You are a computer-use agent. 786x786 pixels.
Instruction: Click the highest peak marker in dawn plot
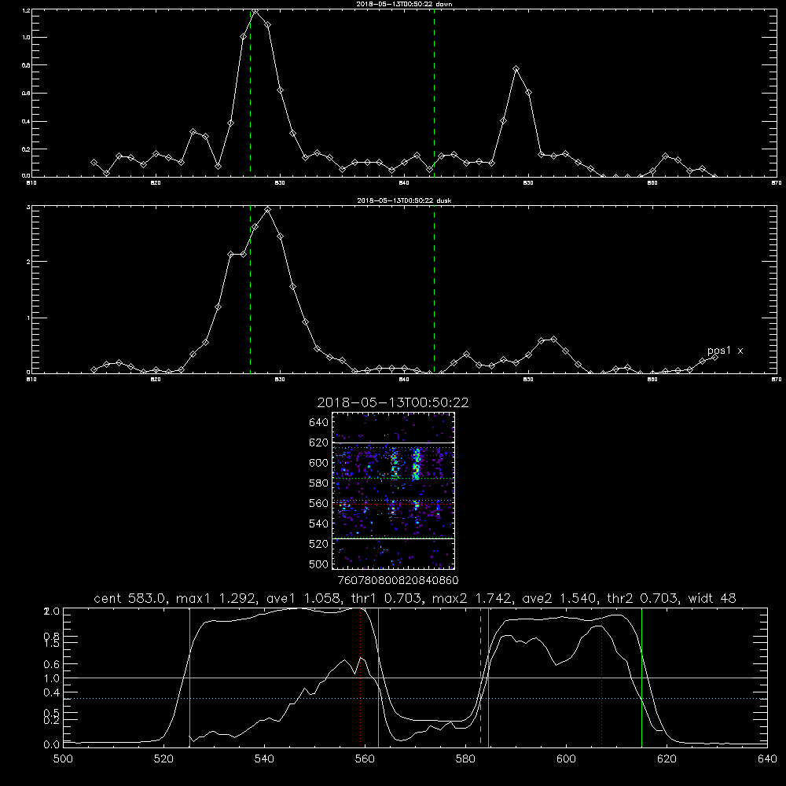click(255, 10)
